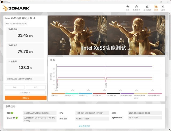The image size is (171, 131).
Task: Toggle the black CPU 使用率 (%) legend series
Action: tap(113, 95)
